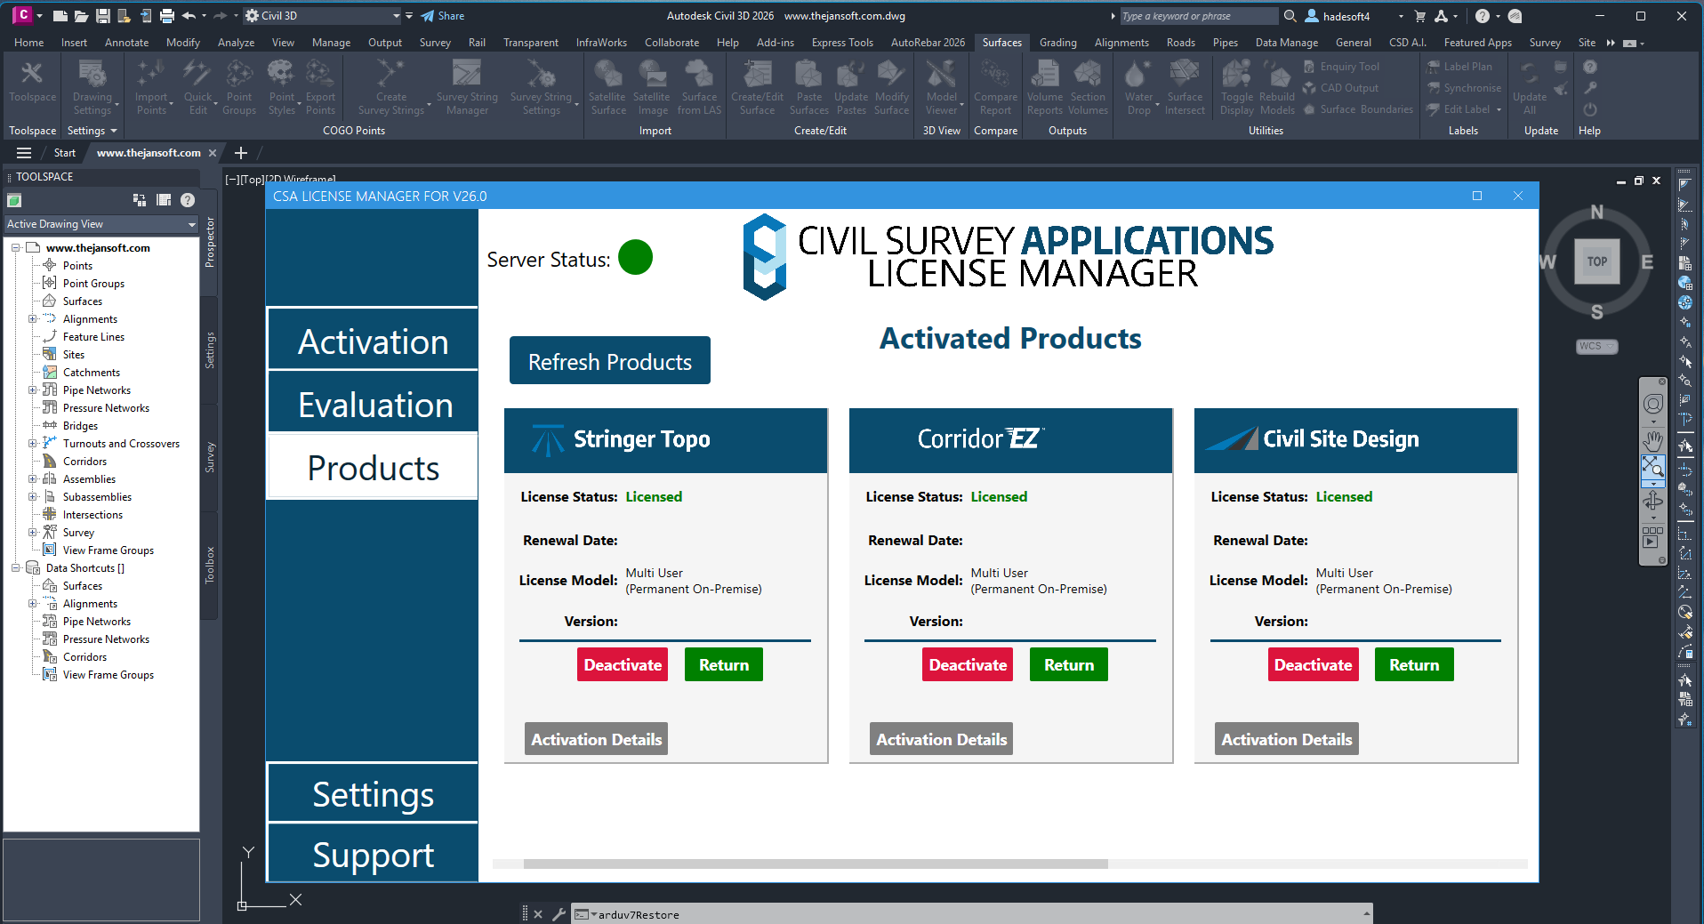Image resolution: width=1704 pixels, height=924 pixels.
Task: Click the new drawing tab plus button
Action: pyautogui.click(x=240, y=153)
